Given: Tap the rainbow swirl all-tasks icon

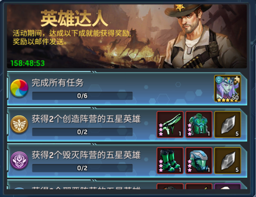Looking at the screenshot, I should [x=19, y=88].
